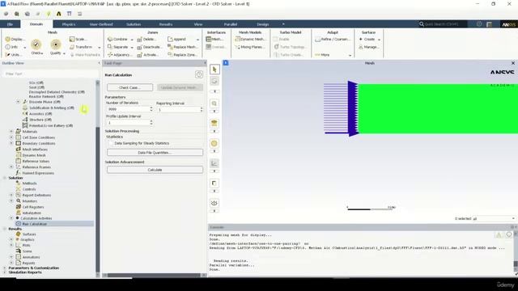This screenshot has height=291, width=518.
Task: Open the Scale mesh dialog
Action: pos(78,40)
